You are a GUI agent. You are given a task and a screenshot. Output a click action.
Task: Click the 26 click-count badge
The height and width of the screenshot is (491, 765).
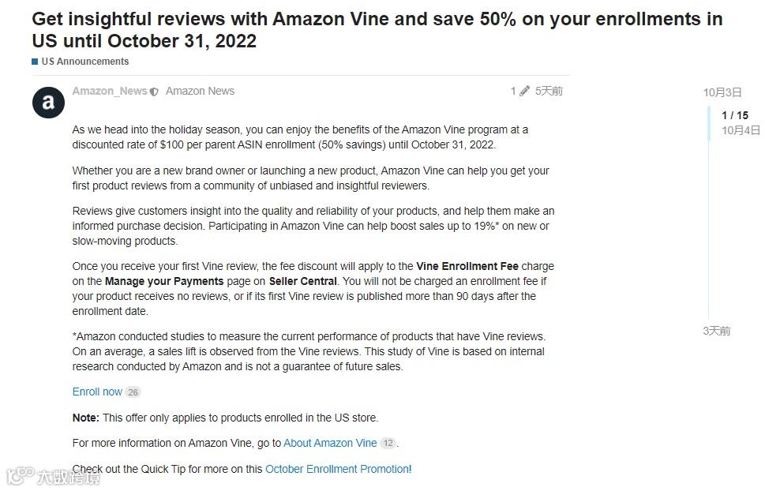coord(133,392)
